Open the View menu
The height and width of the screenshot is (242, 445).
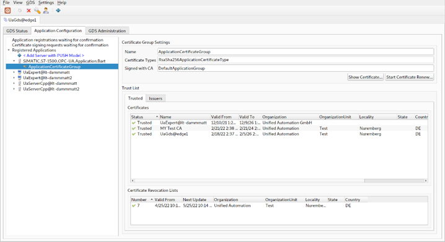click(17, 2)
